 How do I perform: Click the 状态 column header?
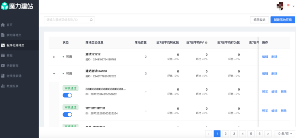click(x=65, y=43)
